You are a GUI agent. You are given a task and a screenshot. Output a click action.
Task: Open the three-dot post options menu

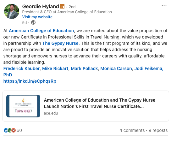[164, 6]
